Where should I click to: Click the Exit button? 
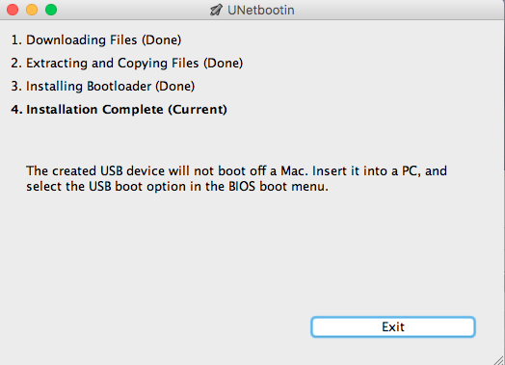pyautogui.click(x=393, y=327)
